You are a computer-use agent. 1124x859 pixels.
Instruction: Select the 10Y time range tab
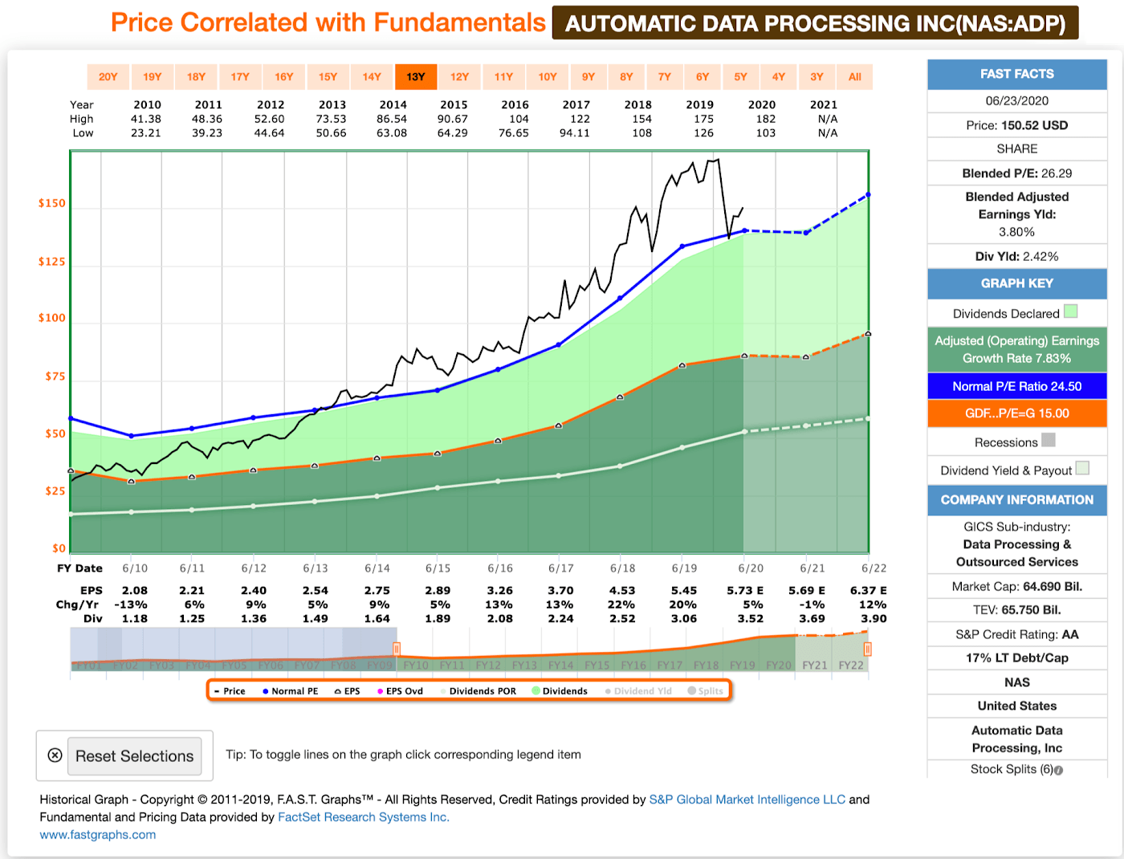click(x=548, y=77)
